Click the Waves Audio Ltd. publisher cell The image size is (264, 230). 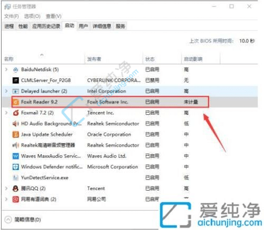coord(107,156)
